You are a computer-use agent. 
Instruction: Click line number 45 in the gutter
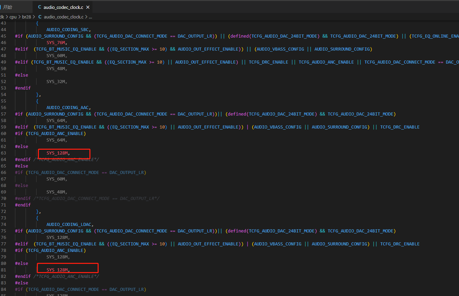click(4, 36)
